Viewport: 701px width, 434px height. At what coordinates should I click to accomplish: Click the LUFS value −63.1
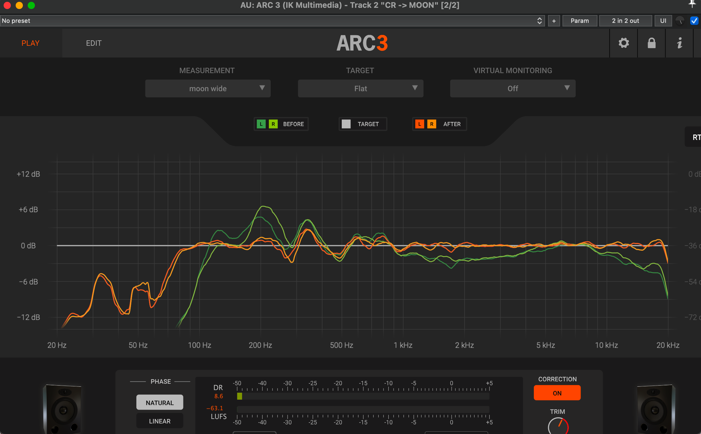[215, 408]
